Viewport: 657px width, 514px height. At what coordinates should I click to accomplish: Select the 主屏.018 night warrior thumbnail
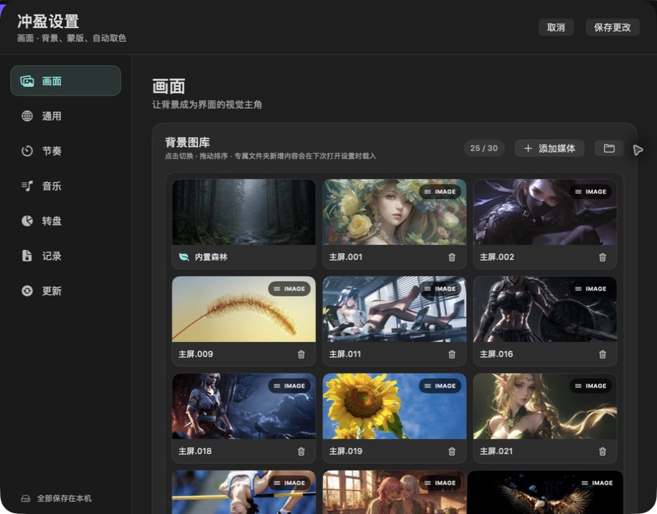click(x=244, y=406)
